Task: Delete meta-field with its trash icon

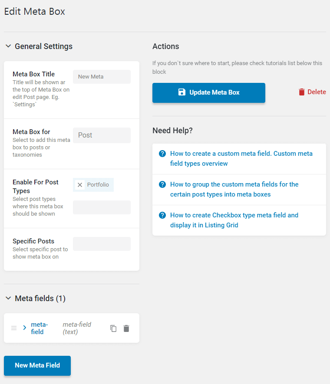Action: pos(126,328)
